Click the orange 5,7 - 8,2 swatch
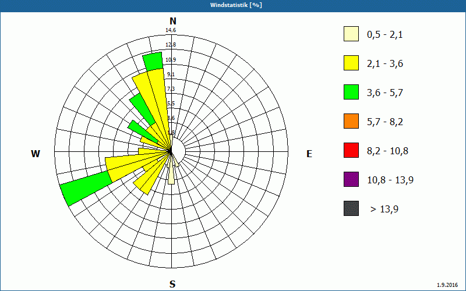Image resolution: width=466 pixels, height=291 pixels. tap(351, 121)
